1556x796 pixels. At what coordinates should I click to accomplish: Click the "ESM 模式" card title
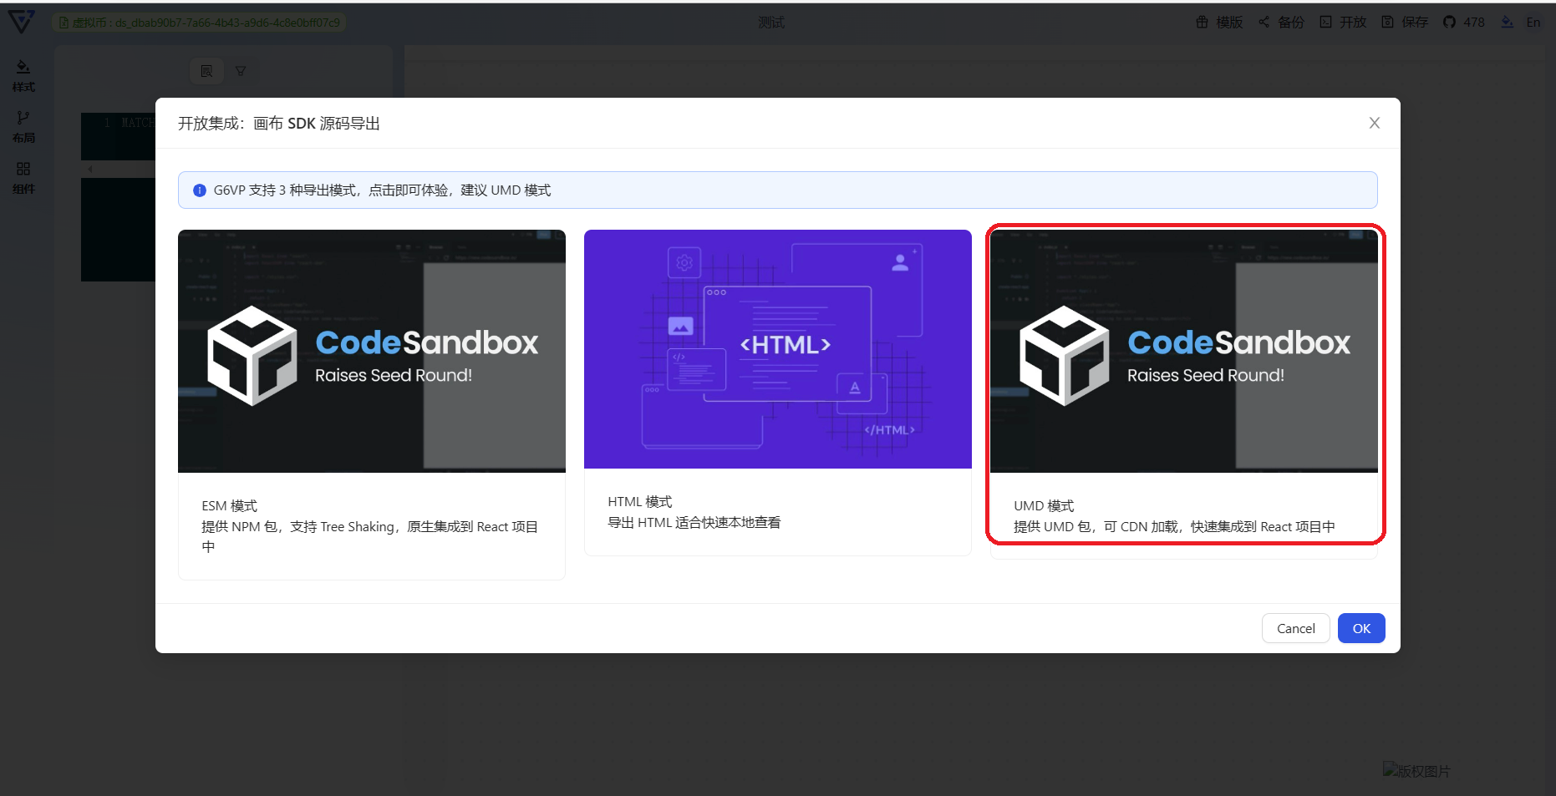coord(230,506)
